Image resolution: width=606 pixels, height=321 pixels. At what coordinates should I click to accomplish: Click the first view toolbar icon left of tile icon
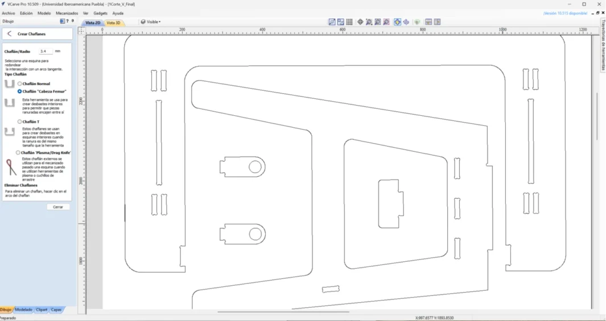click(x=332, y=22)
